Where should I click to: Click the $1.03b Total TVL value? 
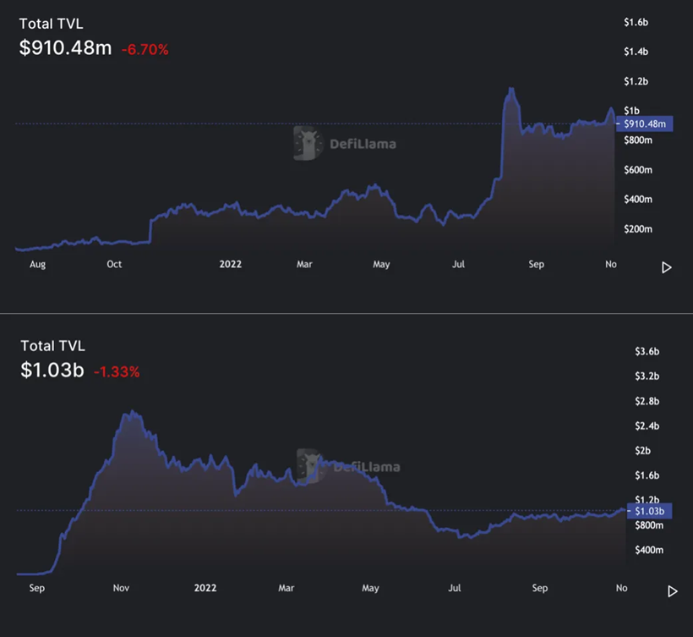(x=52, y=370)
